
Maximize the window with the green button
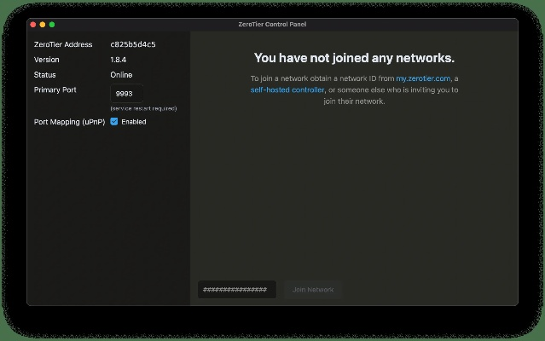tap(52, 25)
